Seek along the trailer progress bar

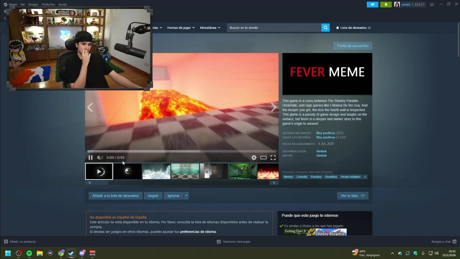(x=182, y=151)
